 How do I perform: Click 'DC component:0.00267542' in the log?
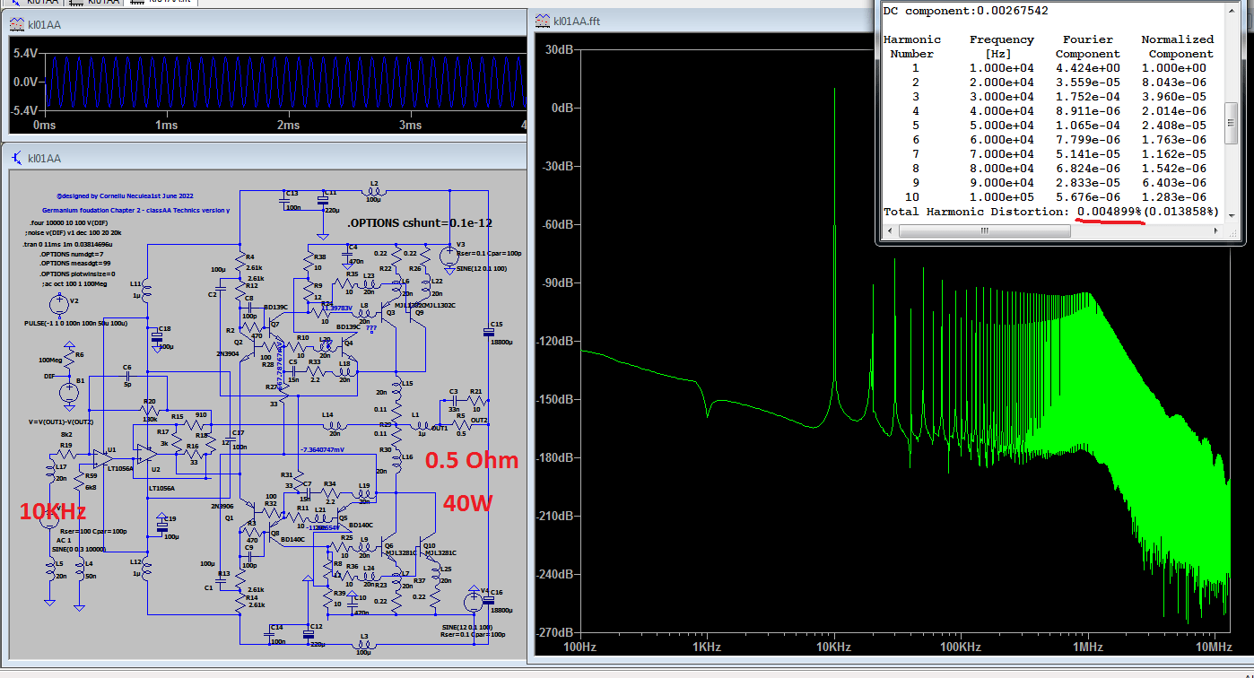[965, 11]
